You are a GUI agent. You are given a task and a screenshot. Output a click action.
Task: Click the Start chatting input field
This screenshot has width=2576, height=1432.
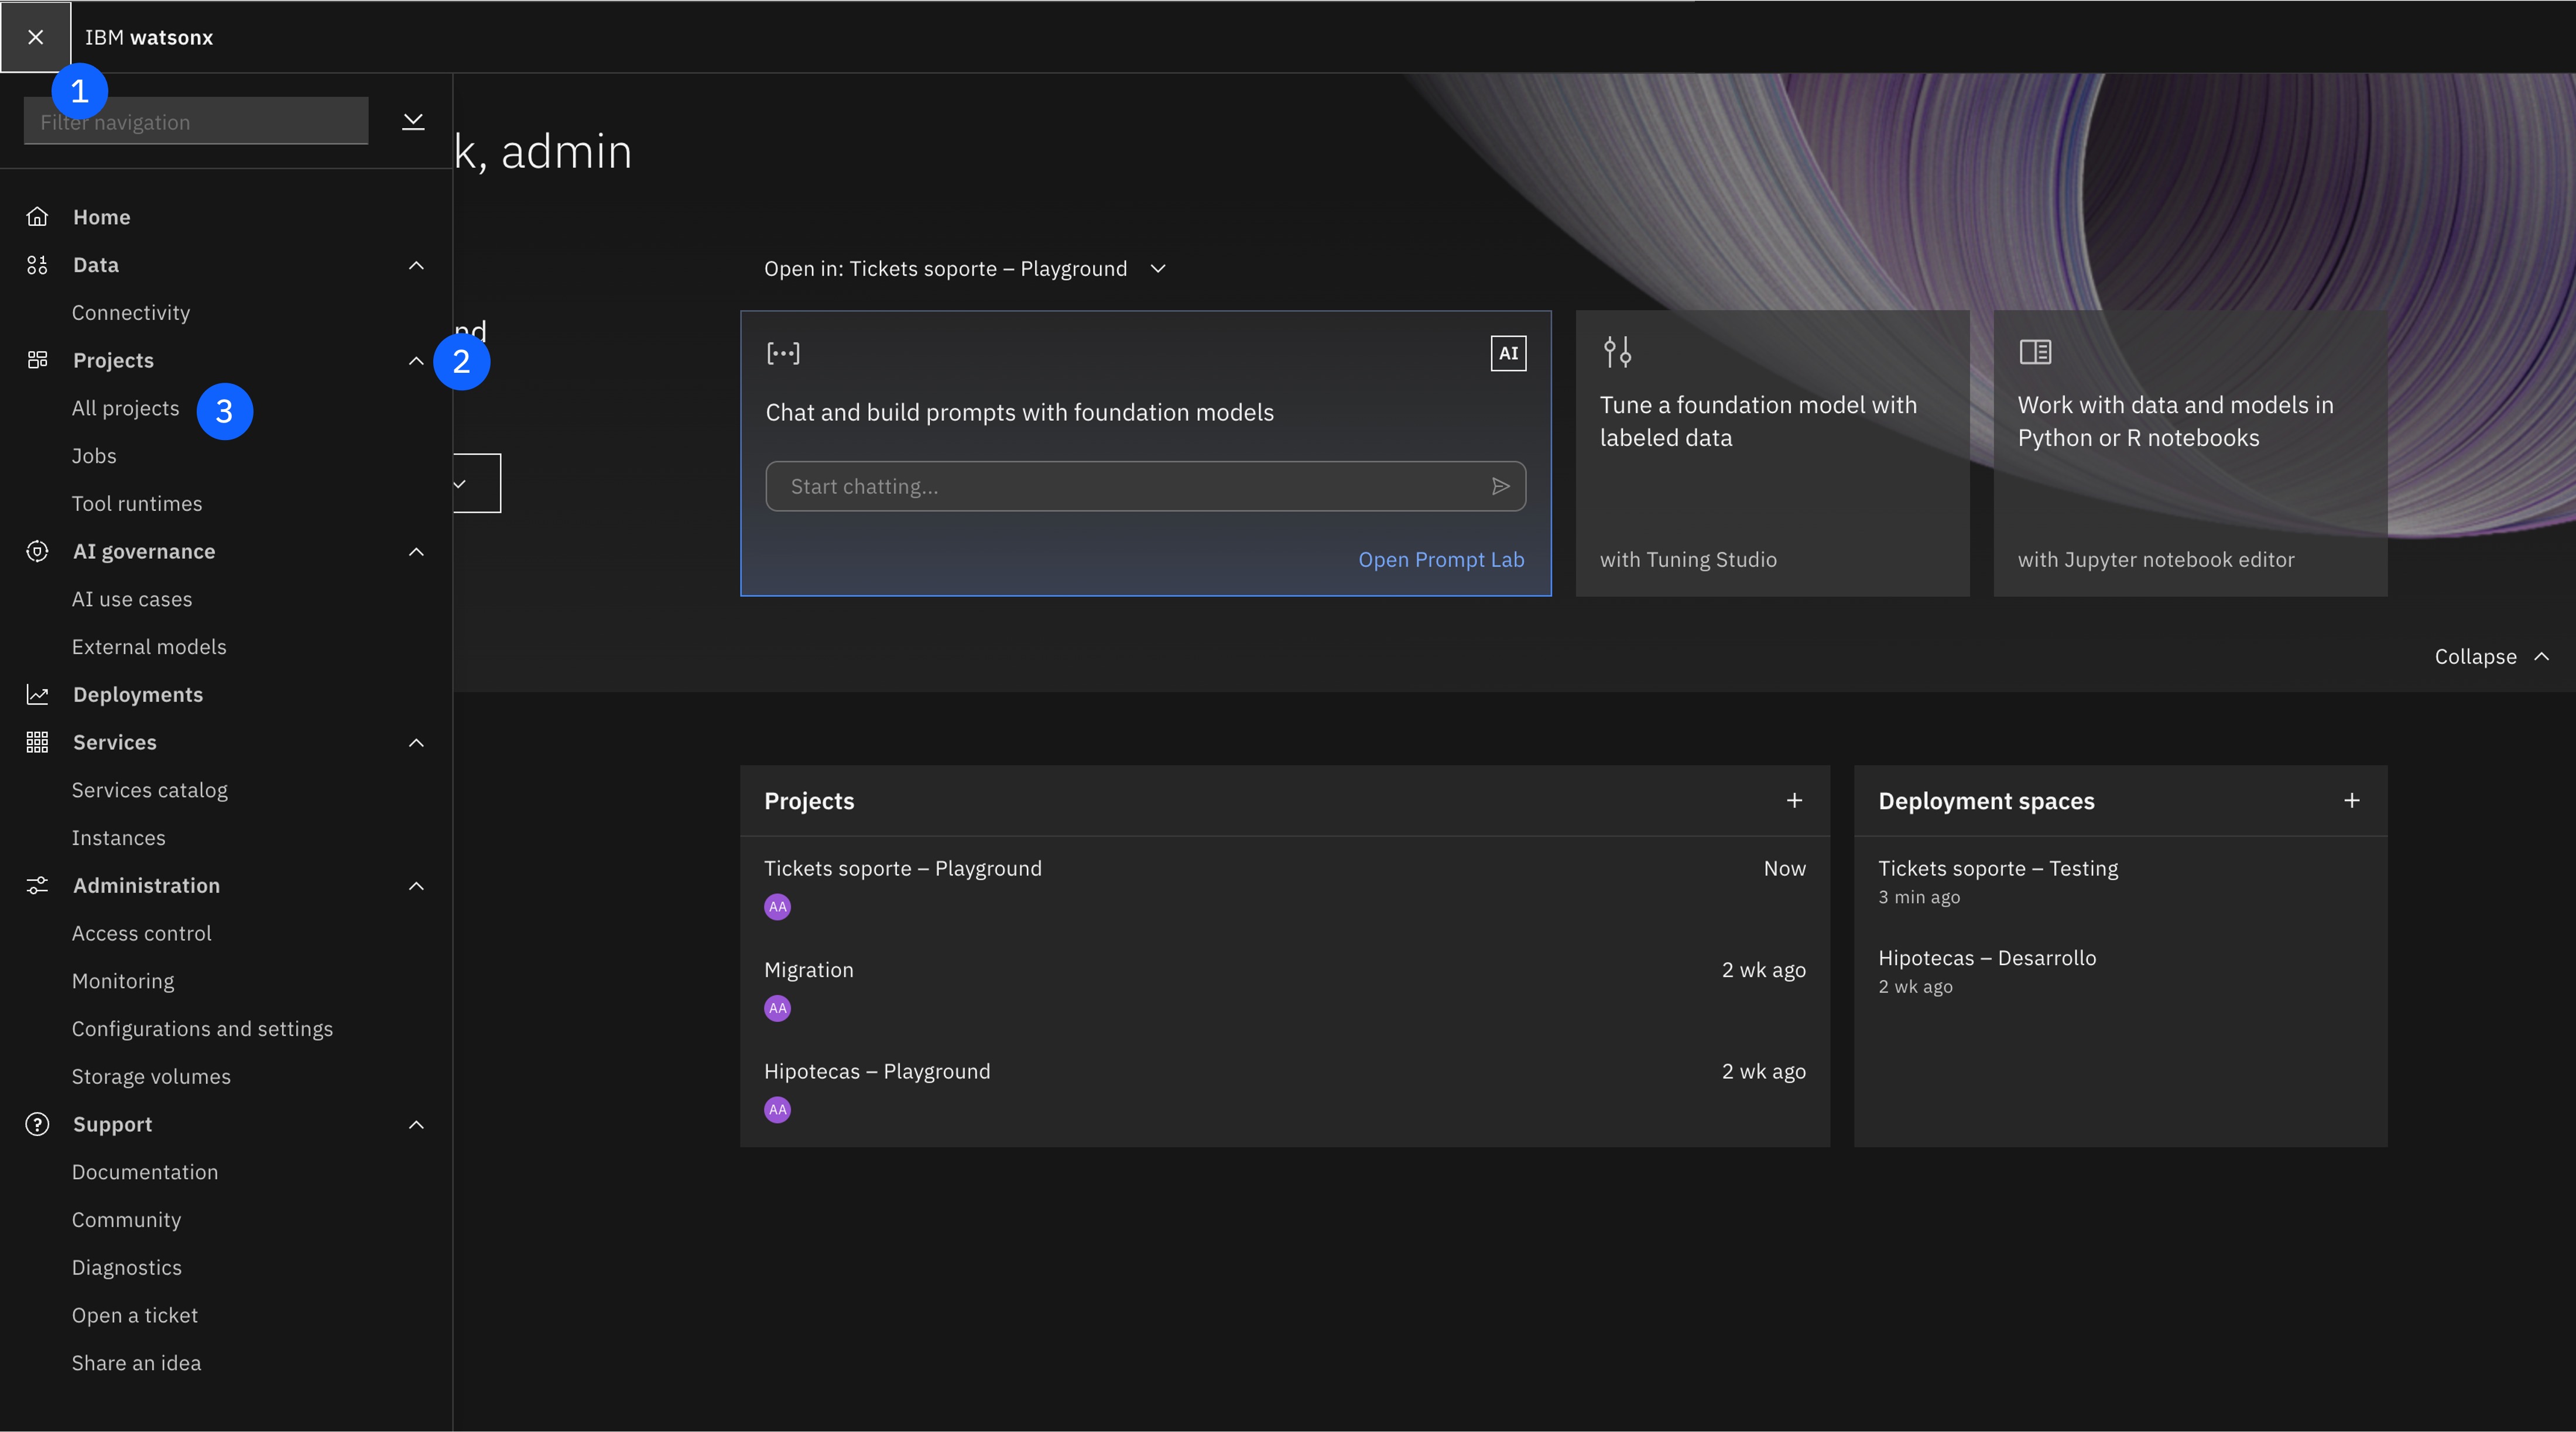(x=1146, y=487)
